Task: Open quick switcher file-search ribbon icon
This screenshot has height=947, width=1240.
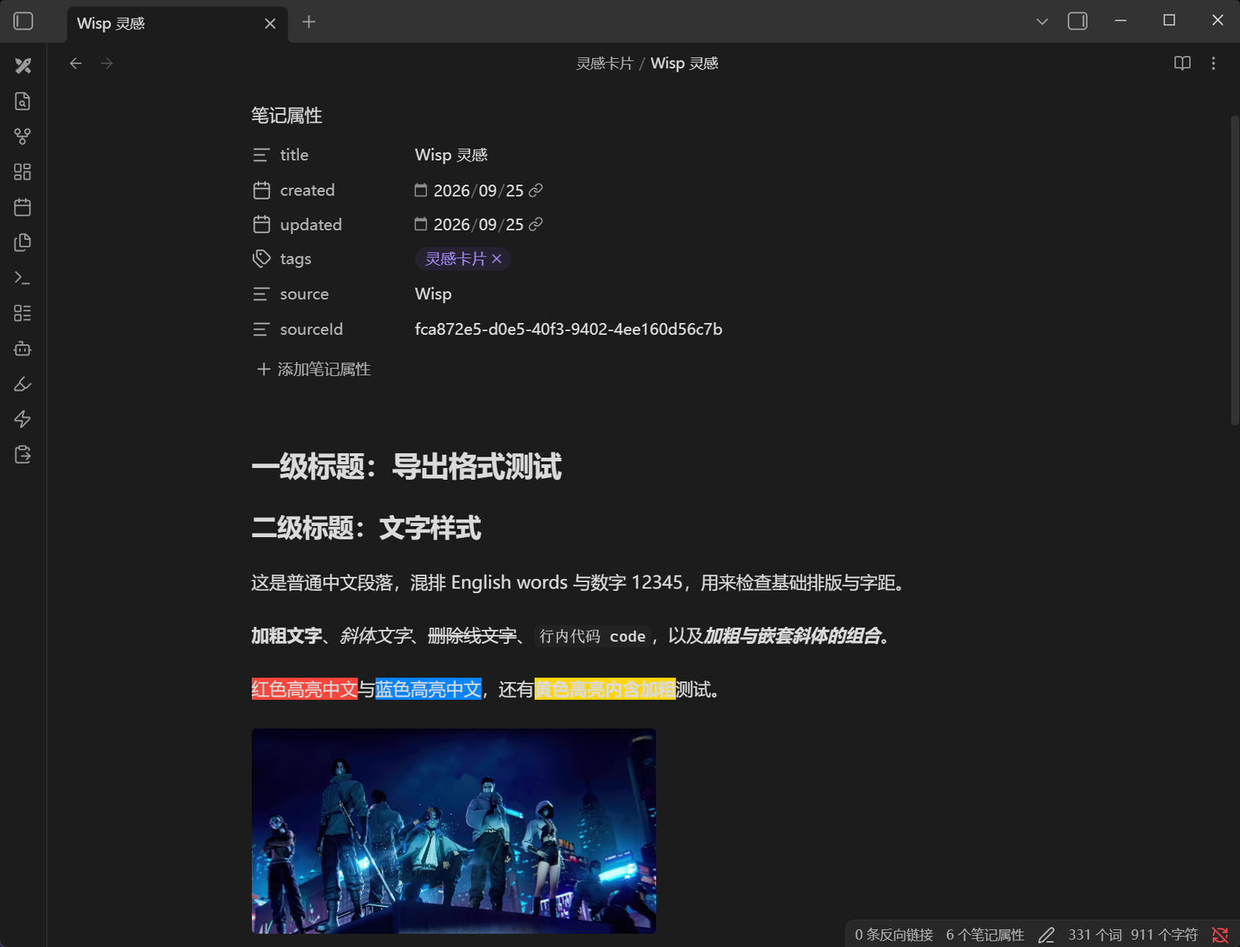Action: click(x=22, y=101)
